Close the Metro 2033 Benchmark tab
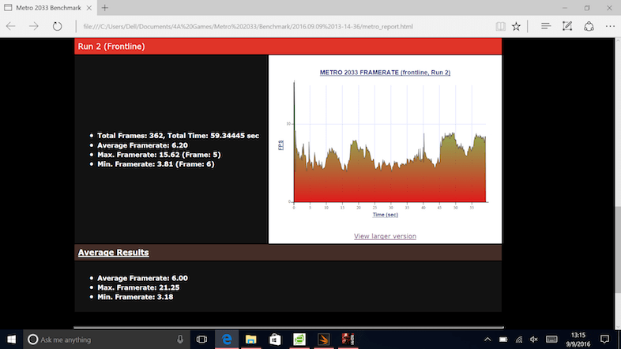Screen dimensions: 621x349 (89, 8)
